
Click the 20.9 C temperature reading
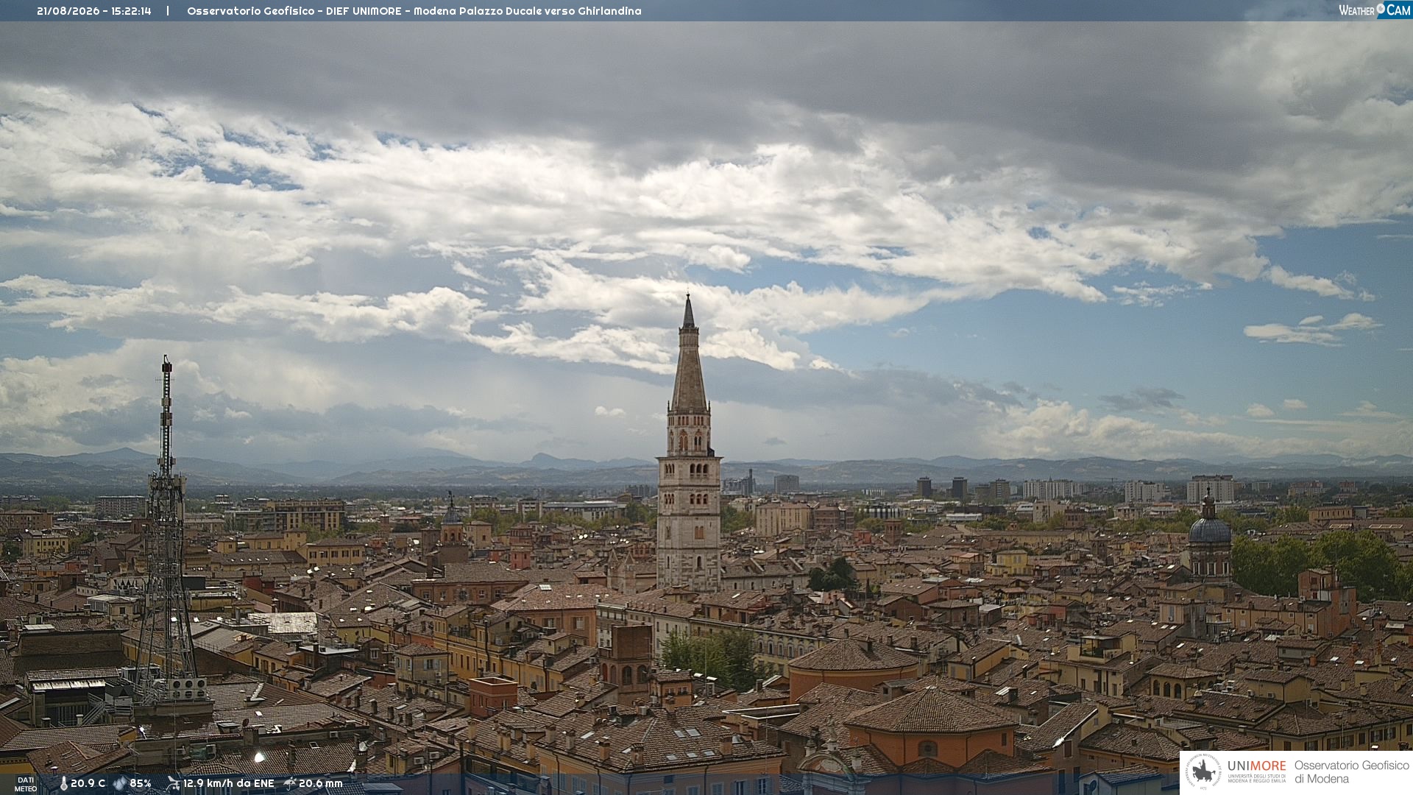pos(88,783)
